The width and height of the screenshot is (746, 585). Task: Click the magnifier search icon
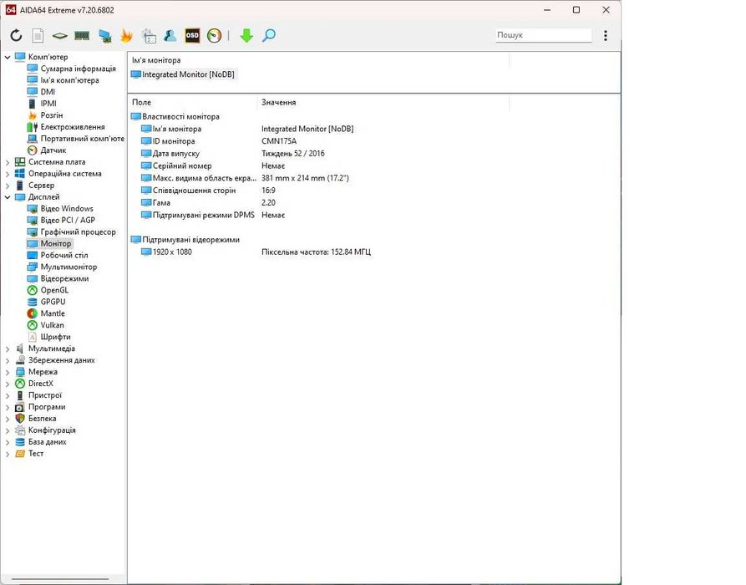(269, 36)
